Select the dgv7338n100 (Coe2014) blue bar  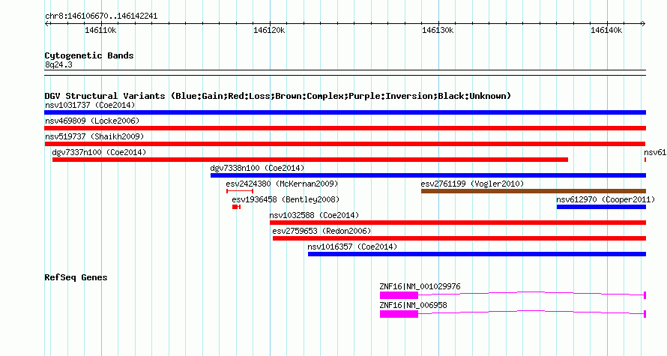click(429, 175)
